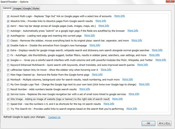
Task: Enable My Own Google Logo Text checkbox
Action: (x=8, y=85)
